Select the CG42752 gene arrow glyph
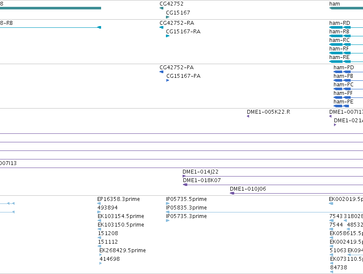 click(x=161, y=8)
